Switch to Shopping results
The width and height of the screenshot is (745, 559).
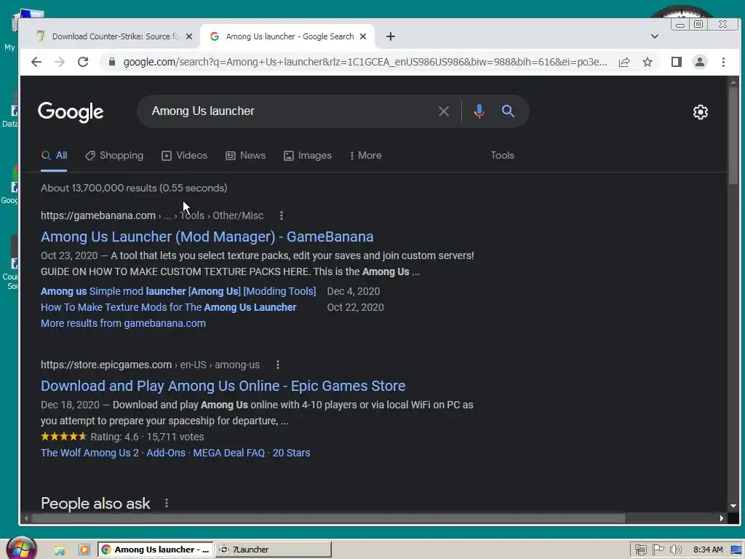click(x=114, y=156)
